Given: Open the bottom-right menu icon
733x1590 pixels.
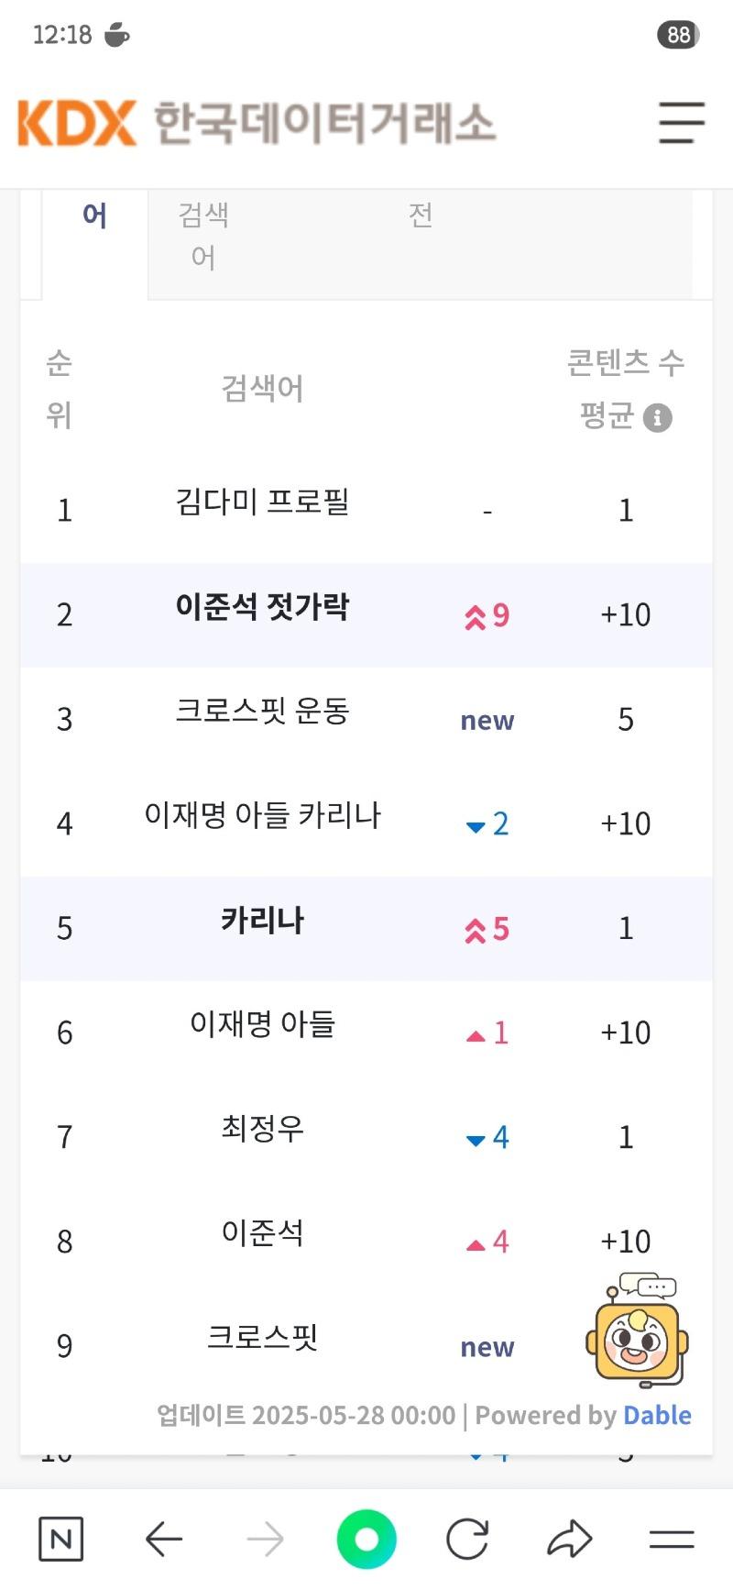Looking at the screenshot, I should point(672,1539).
